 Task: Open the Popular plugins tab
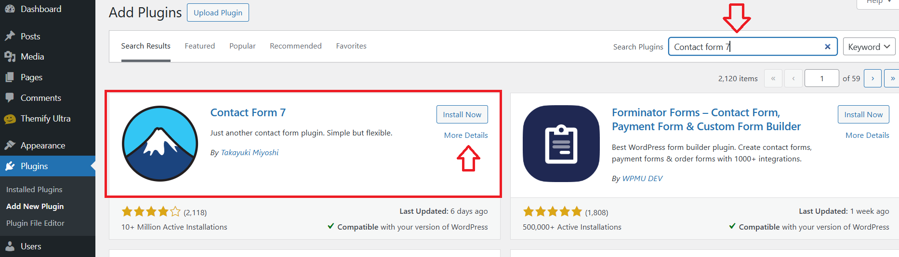[x=242, y=46]
